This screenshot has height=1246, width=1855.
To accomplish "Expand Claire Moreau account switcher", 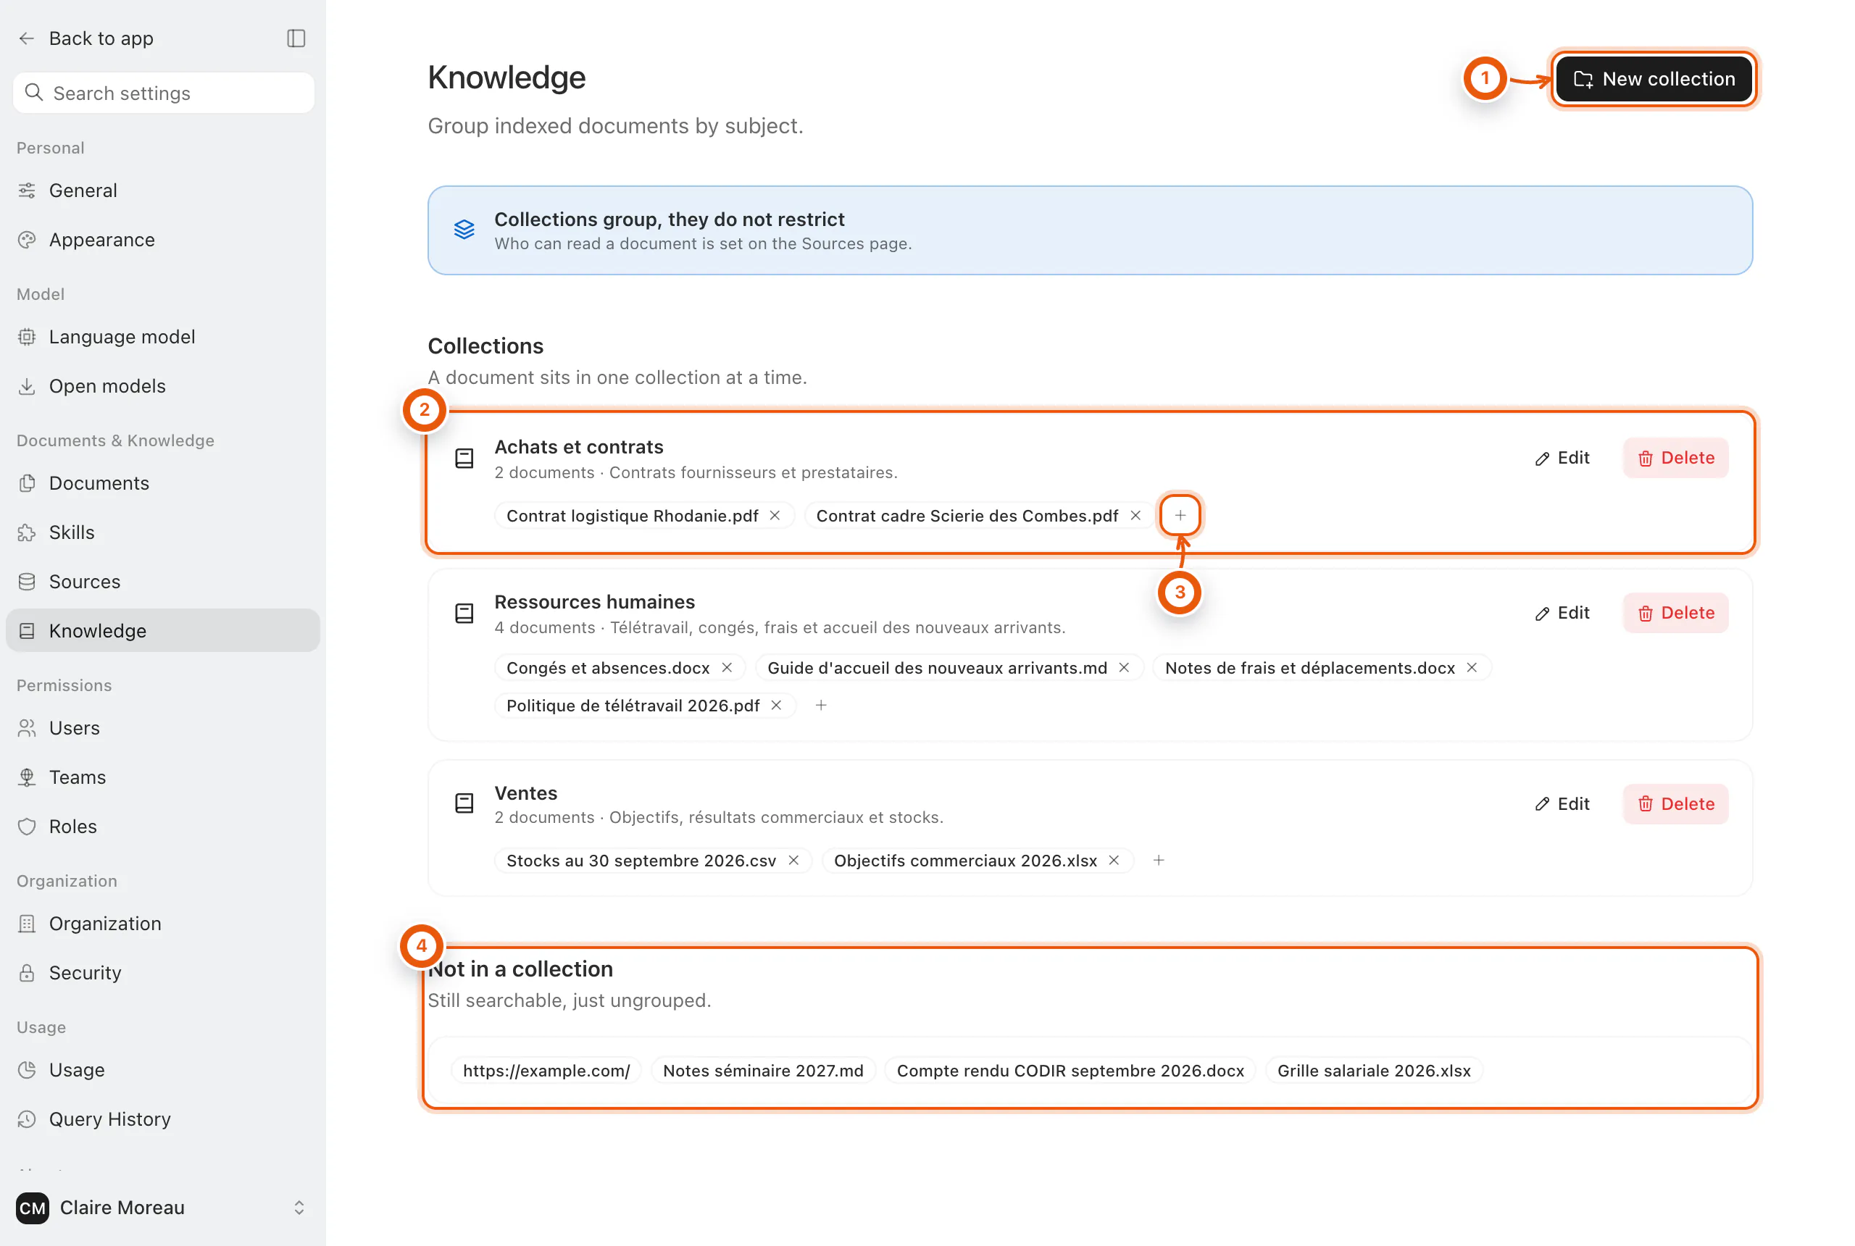I will [x=299, y=1207].
